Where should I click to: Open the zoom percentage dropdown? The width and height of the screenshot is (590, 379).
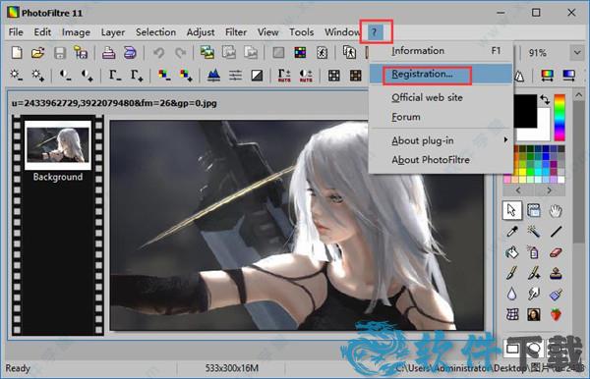[x=577, y=53]
